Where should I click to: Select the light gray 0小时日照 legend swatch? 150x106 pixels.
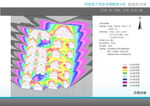click(x=125, y=65)
